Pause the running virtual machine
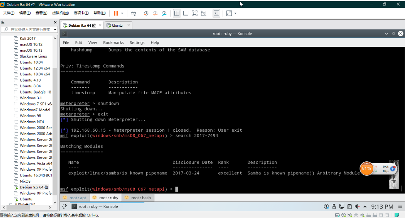Viewport: 405px width, 218px height. tap(116, 13)
